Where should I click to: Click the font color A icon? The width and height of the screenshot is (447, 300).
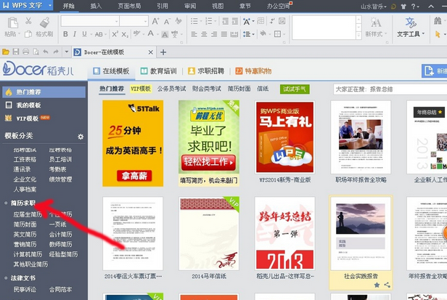tap(150, 34)
